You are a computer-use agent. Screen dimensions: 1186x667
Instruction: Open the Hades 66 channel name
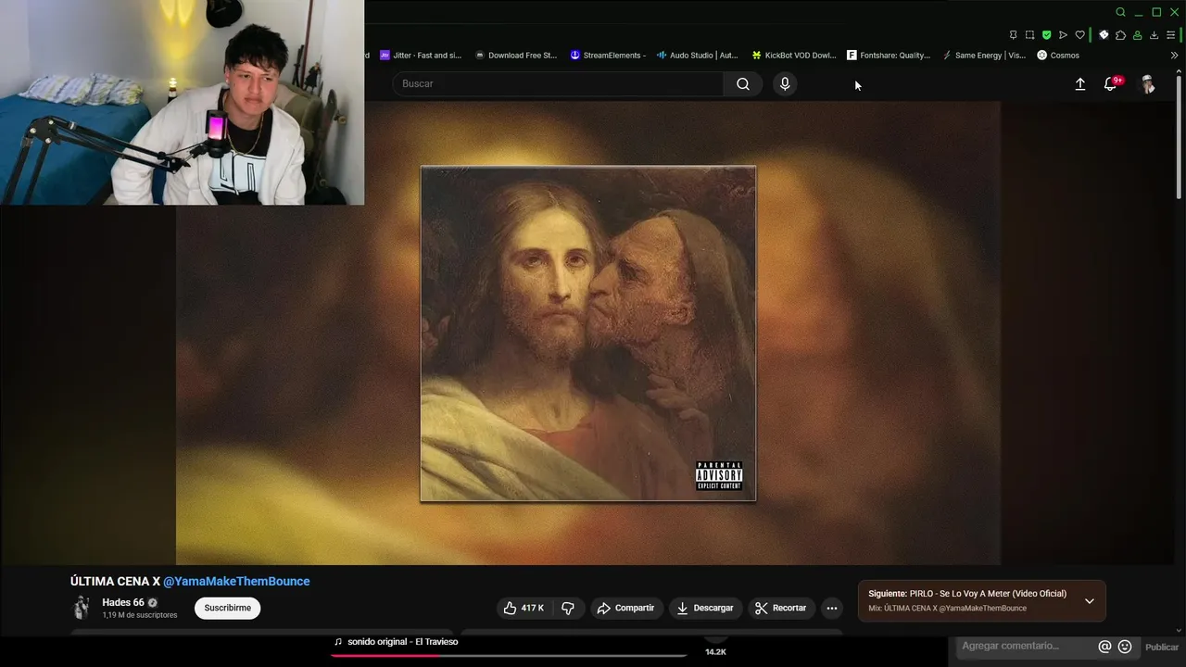(123, 602)
